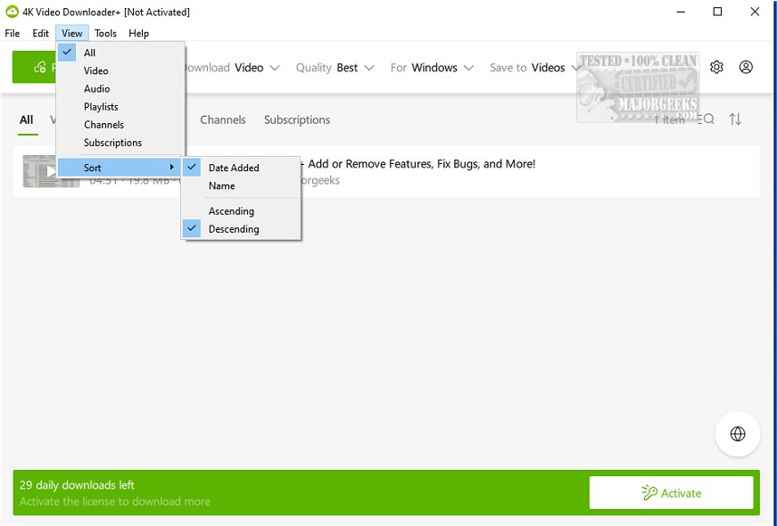777x526 pixels.
Task: Close the 4K Video Downloader+ window
Action: pyautogui.click(x=755, y=12)
